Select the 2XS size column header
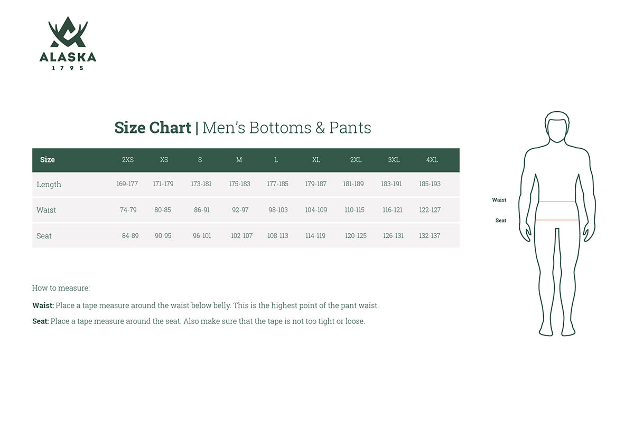 pyautogui.click(x=128, y=160)
